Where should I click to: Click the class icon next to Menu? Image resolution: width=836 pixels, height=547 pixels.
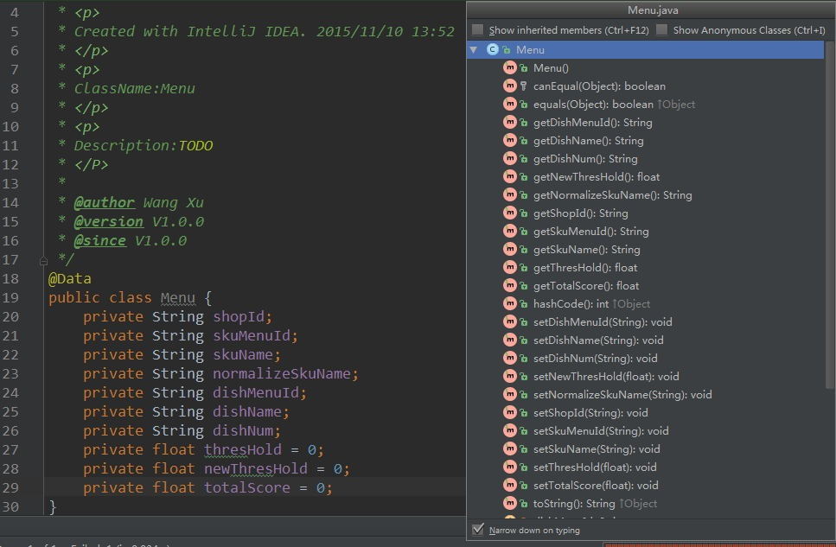493,49
